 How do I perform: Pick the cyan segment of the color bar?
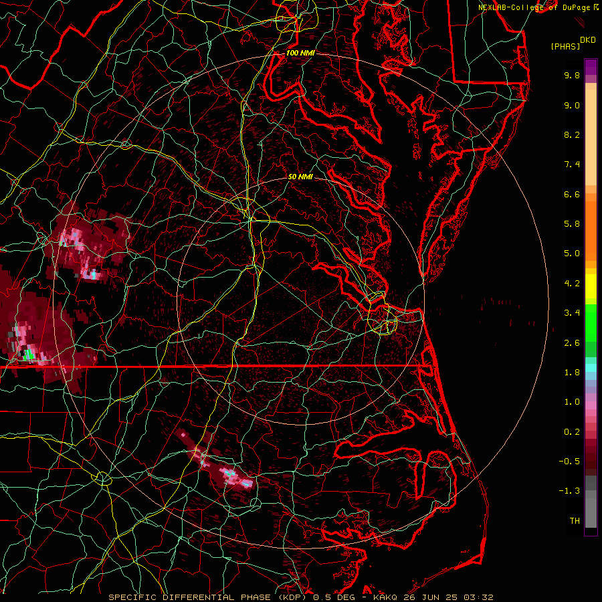591,368
